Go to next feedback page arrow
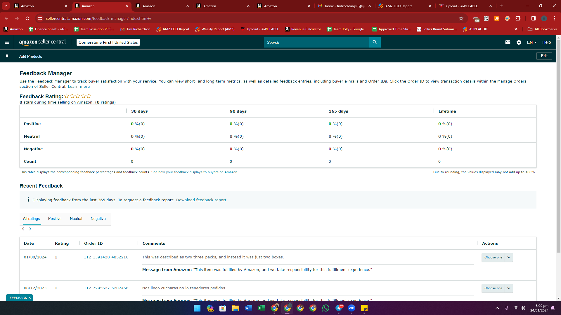The width and height of the screenshot is (561, 315). 30,229
